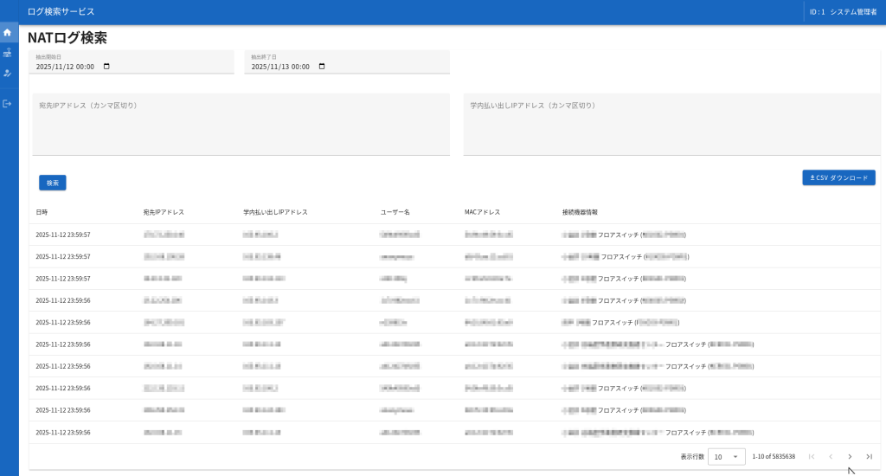Image resolution: width=886 pixels, height=476 pixels.
Task: Click the logout icon in the sidebar
Action: click(8, 104)
